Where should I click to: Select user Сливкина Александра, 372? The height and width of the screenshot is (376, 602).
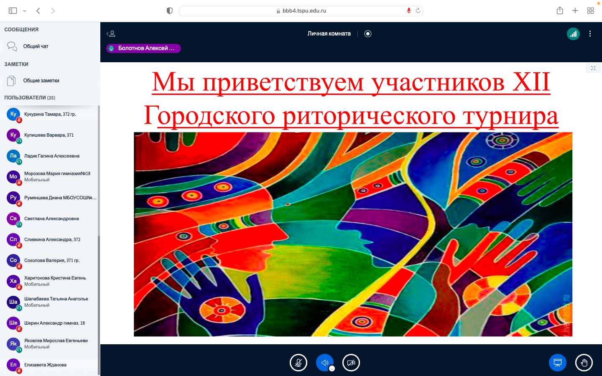[49, 239]
